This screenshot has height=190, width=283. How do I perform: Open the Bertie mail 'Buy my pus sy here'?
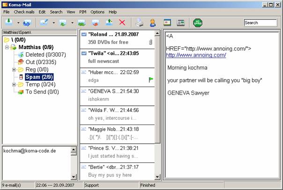pyautogui.click(x=117, y=171)
